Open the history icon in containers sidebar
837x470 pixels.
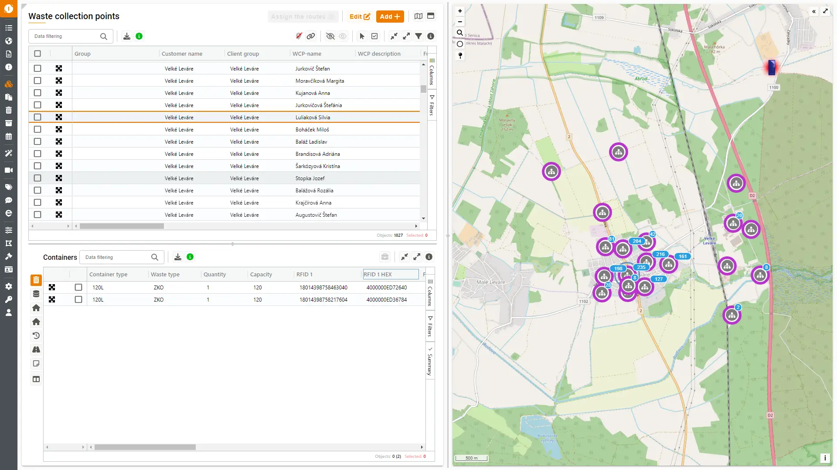click(x=36, y=336)
